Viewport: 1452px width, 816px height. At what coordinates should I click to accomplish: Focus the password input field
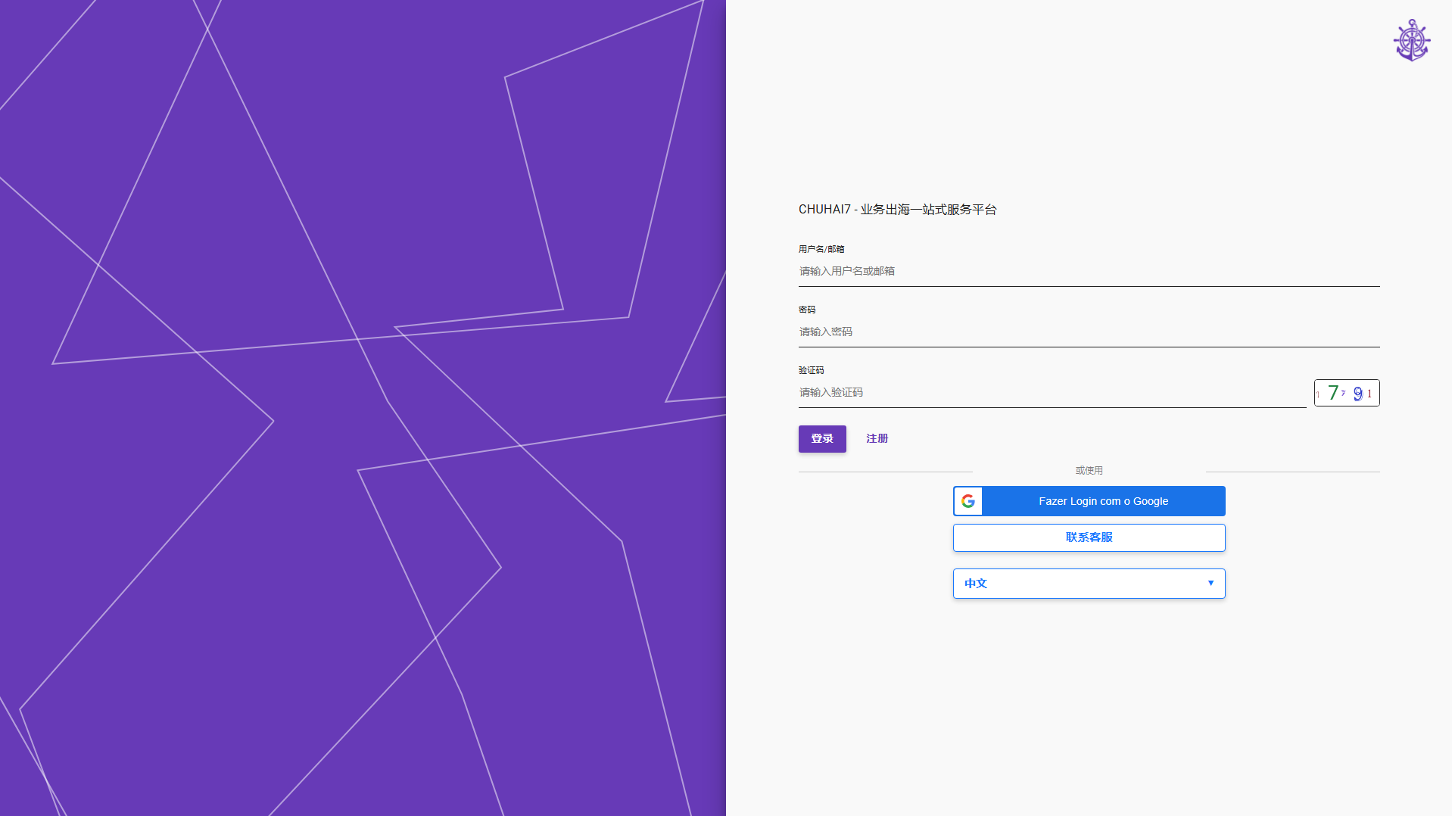click(x=1089, y=332)
